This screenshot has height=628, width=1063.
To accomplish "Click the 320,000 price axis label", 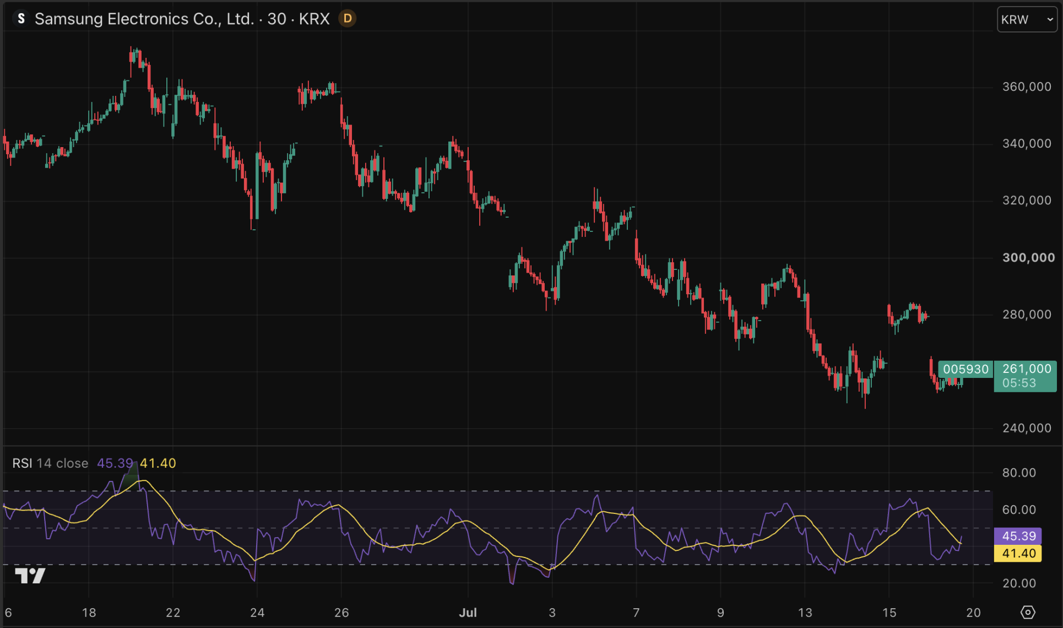I will tap(1027, 201).
